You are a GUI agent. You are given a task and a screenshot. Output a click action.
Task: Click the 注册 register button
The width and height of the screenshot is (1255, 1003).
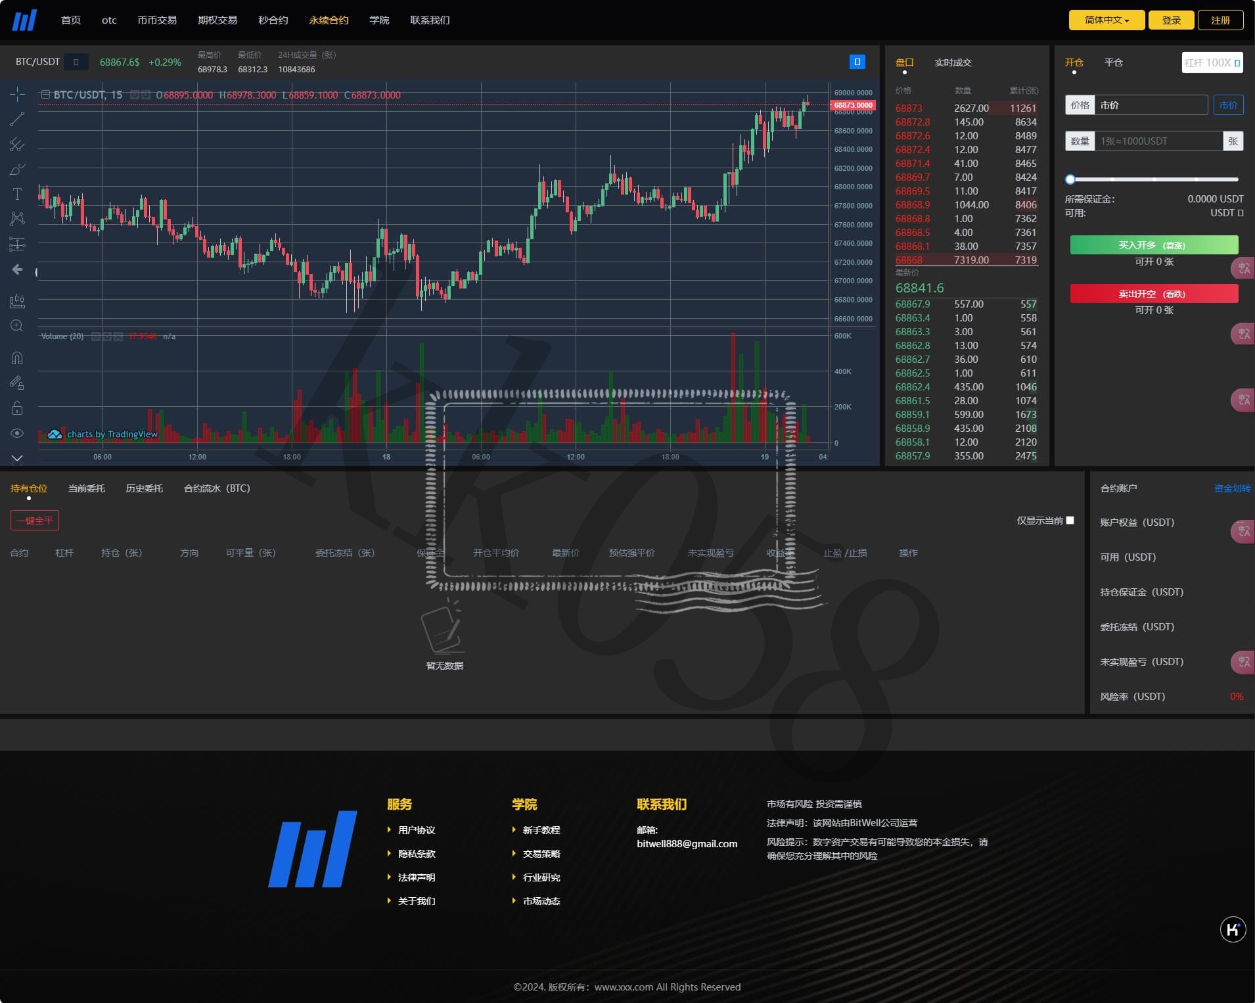pos(1221,20)
